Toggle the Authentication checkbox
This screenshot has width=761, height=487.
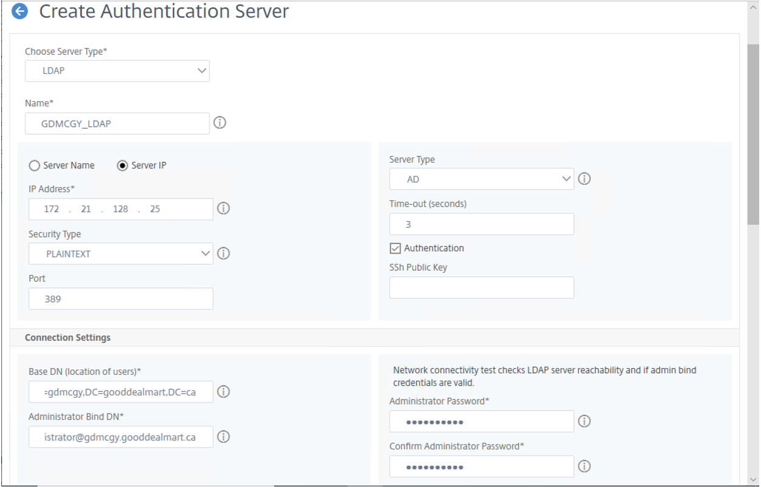point(395,248)
